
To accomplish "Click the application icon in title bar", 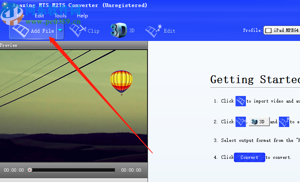I will pyautogui.click(x=5, y=5).
